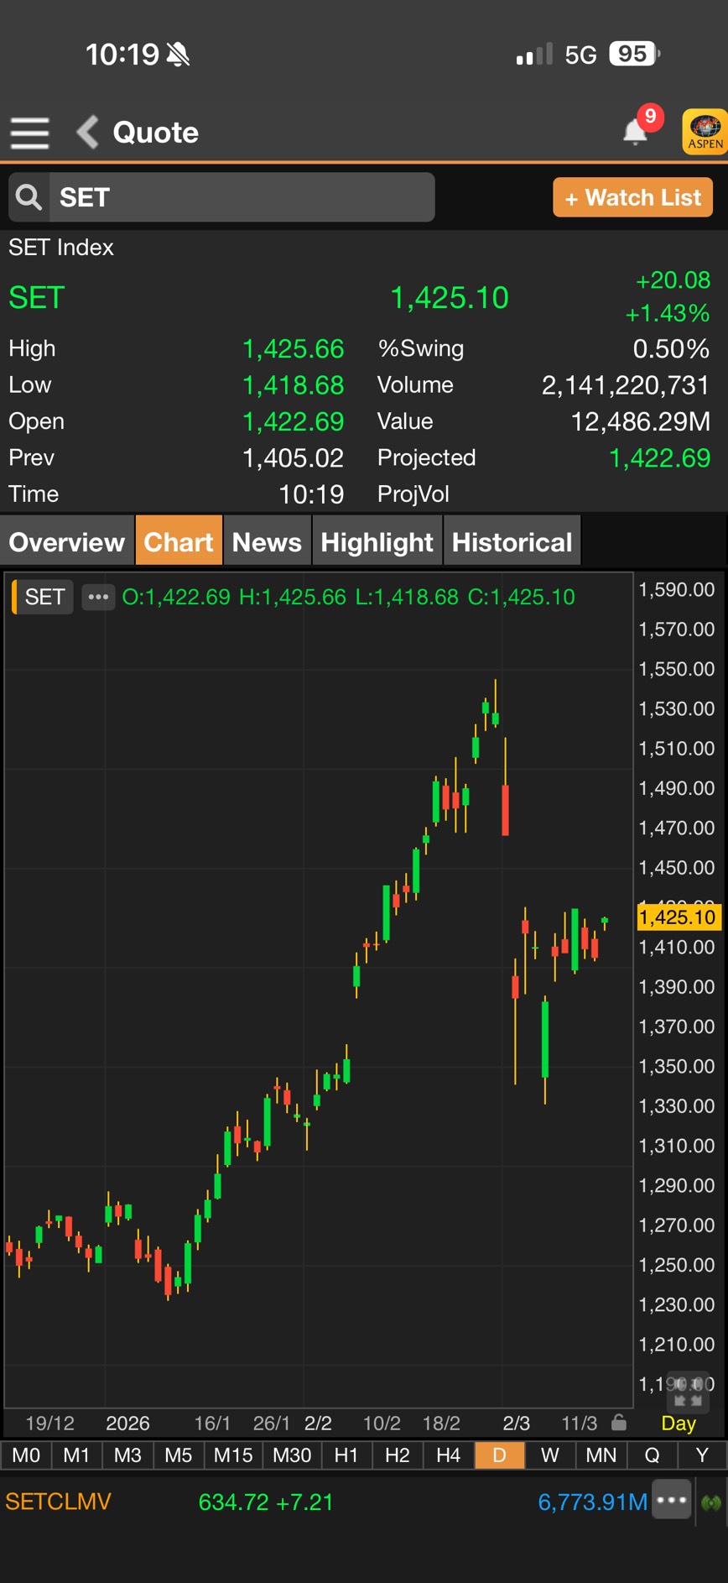Open notifications bell with 9 badge
Image resolution: width=728 pixels, height=1583 pixels.
coord(636,132)
